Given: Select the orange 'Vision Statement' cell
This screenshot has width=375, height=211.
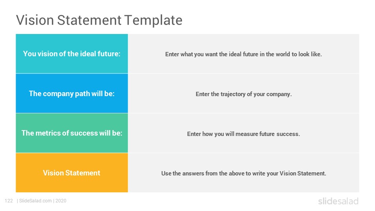Looking at the screenshot, I should tap(72, 173).
